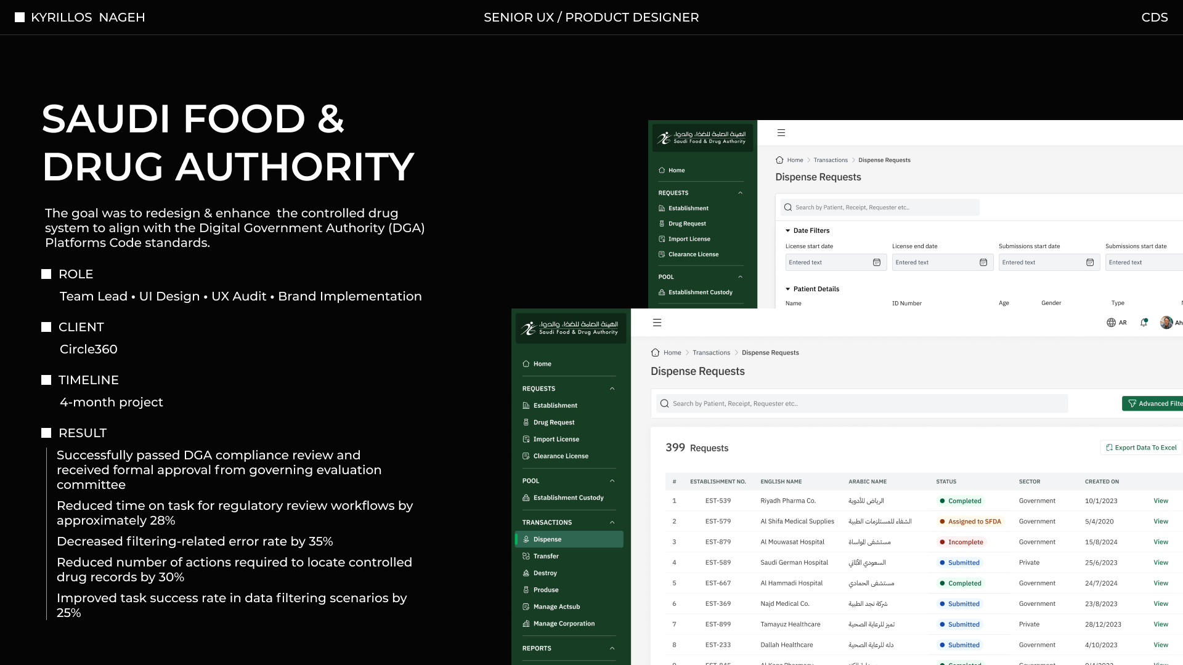The width and height of the screenshot is (1183, 665).
Task: Click the Manage Actsub icon in the sidebar
Action: point(526,607)
